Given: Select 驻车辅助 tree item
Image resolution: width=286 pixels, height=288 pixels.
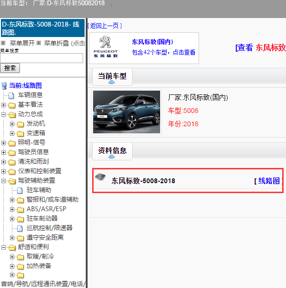Looking at the screenshot, I should click(39, 190).
